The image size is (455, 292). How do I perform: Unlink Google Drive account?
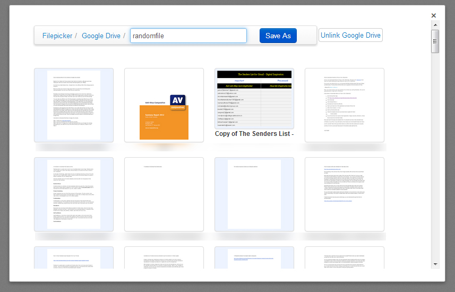350,35
